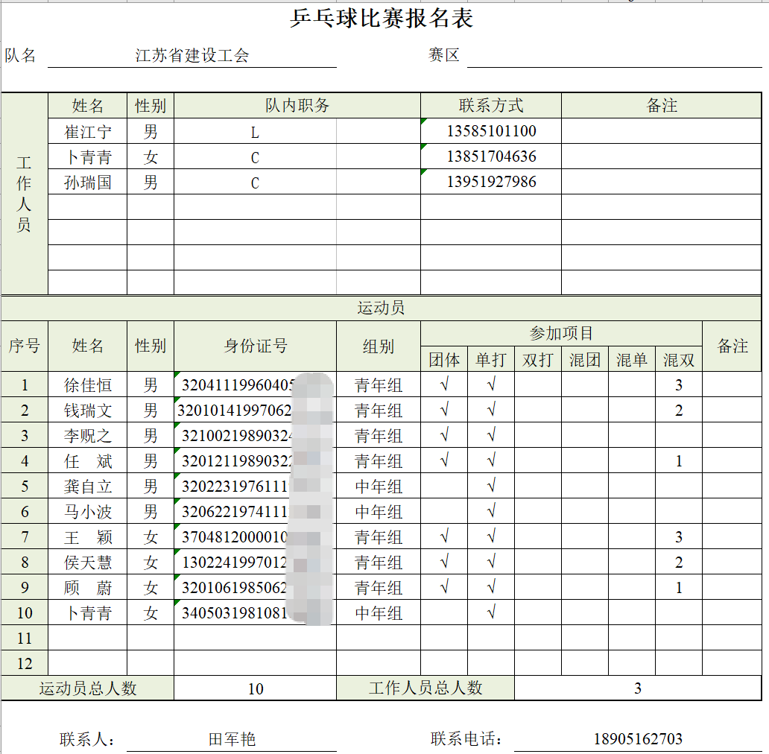Click the 序号 column header

pyautogui.click(x=25, y=346)
